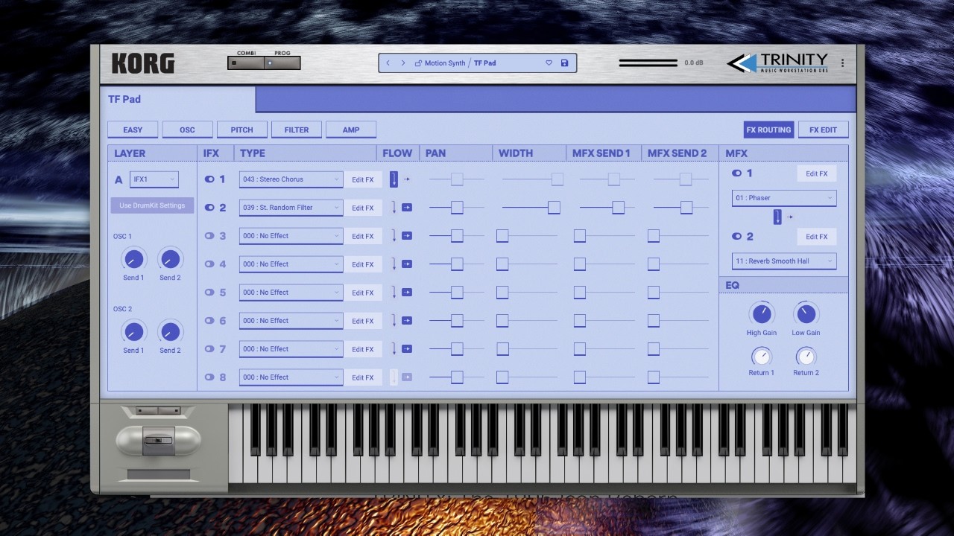Click the IFX 4 flow routing icon

click(407, 264)
